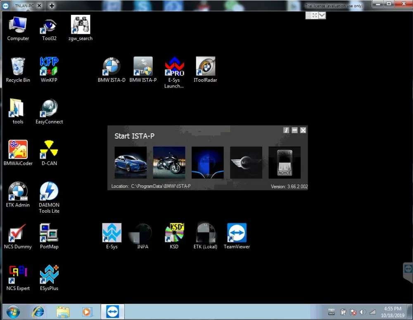Screen dimensions: 413x320
Task: Open the BMW ISTA-D desktop shortcut
Action: tap(112, 69)
